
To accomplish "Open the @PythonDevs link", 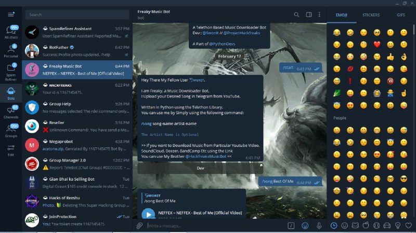I will coord(222,44).
